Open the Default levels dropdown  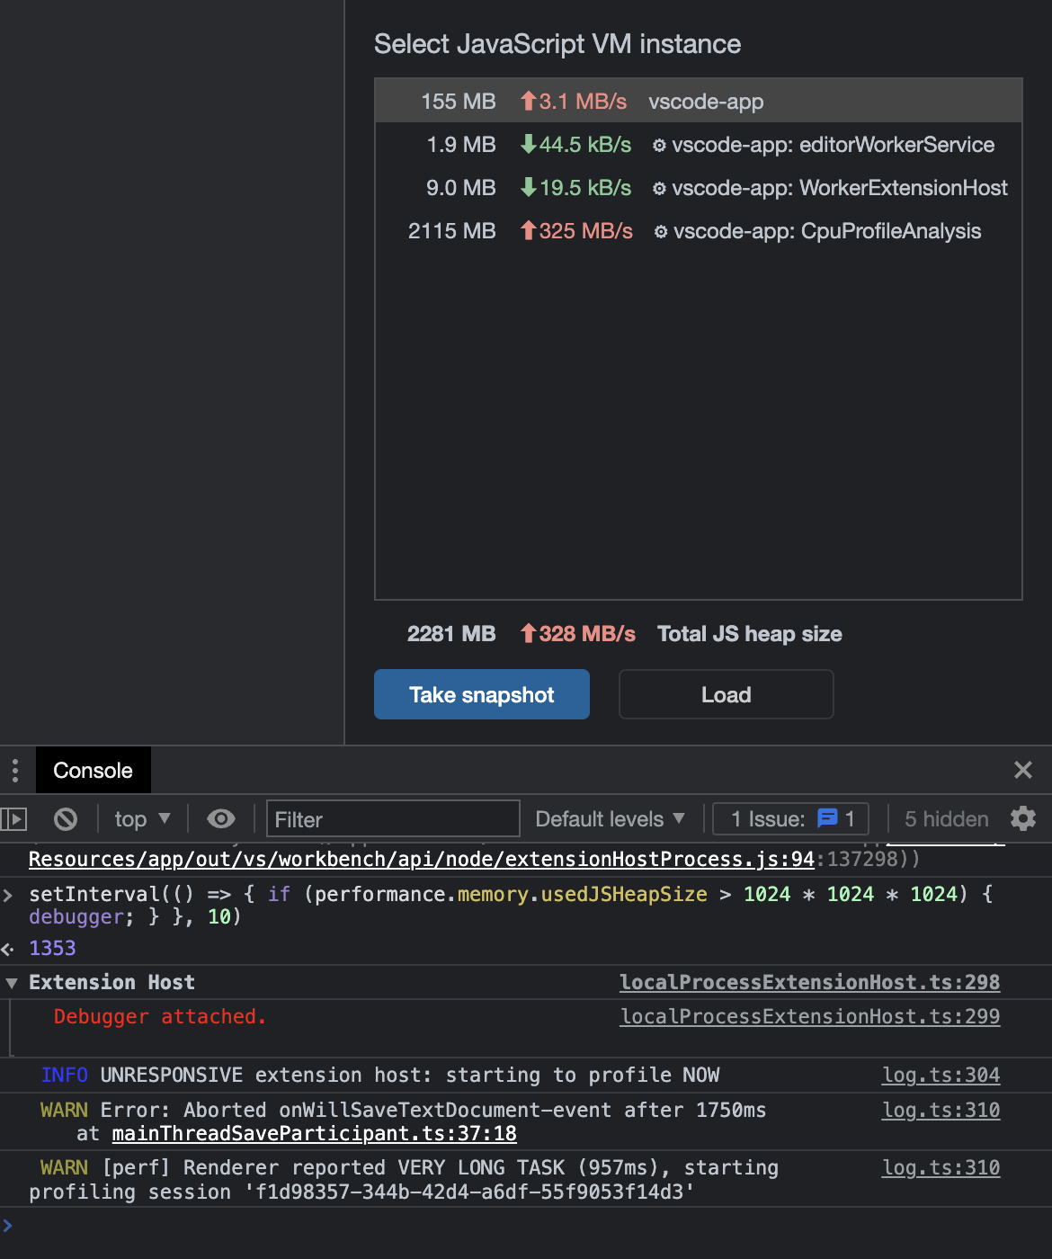point(610,818)
